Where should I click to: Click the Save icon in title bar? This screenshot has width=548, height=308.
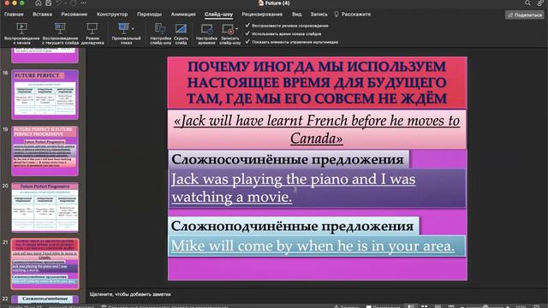pos(49,3)
